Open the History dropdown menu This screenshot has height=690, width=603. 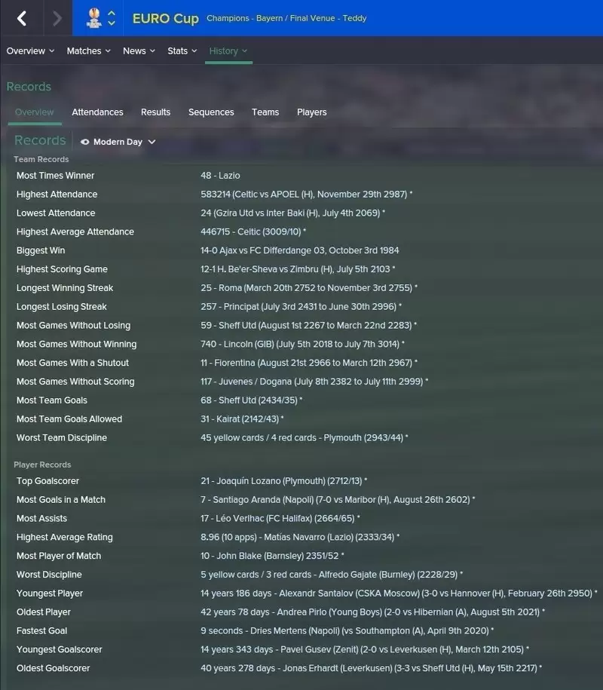(228, 51)
